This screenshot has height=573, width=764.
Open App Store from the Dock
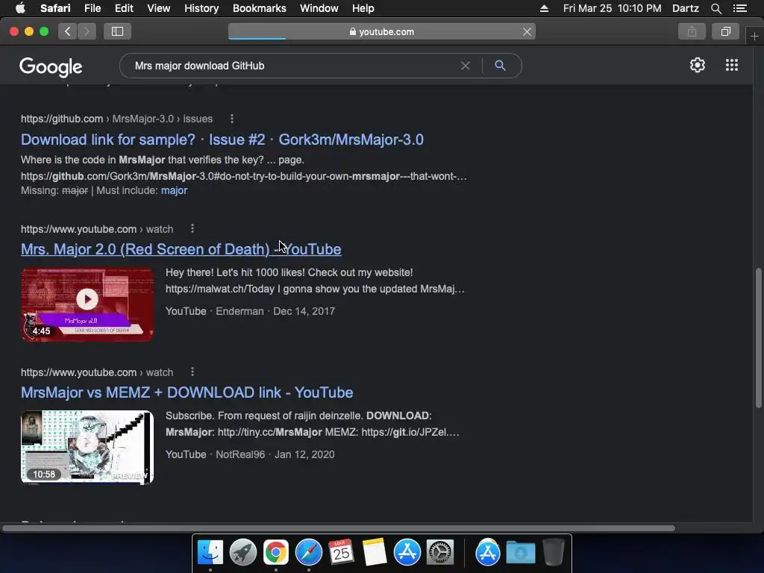407,553
